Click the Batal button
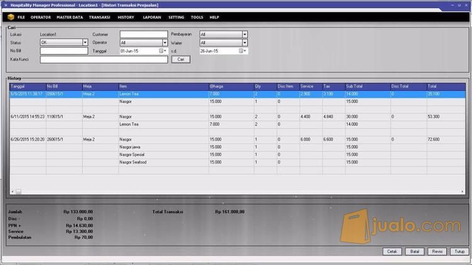The image size is (472, 265). [x=415, y=251]
